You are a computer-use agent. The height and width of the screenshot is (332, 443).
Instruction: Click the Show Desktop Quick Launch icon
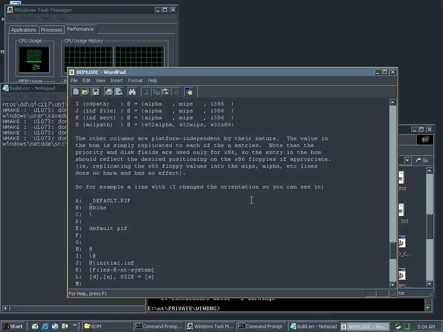35,326
